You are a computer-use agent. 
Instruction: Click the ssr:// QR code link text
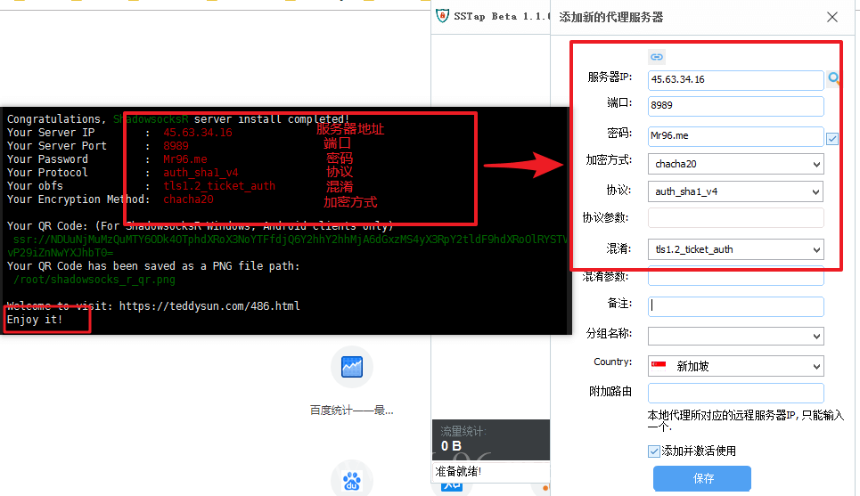(x=287, y=246)
